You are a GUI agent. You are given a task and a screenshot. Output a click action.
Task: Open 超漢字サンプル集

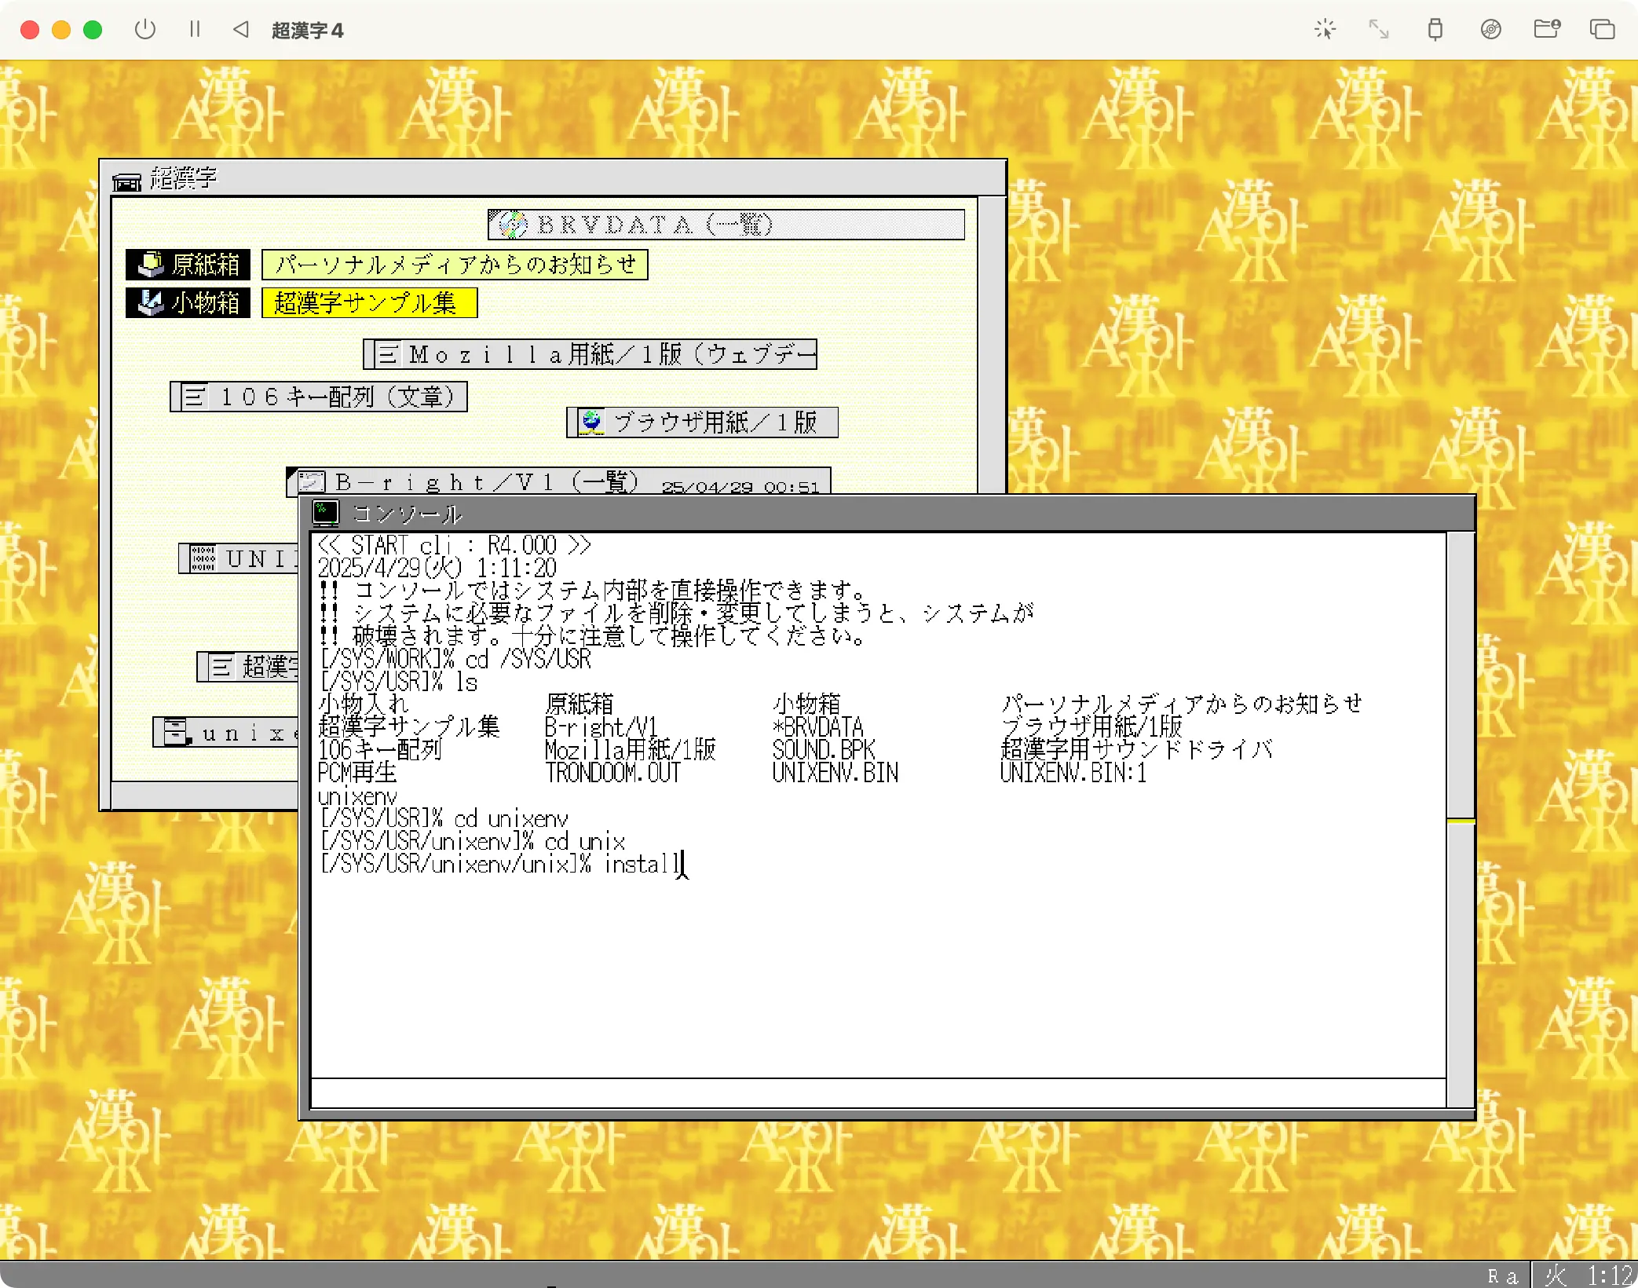pos(369,303)
